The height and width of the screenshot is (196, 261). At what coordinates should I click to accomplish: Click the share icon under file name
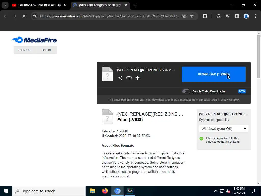click(120, 78)
